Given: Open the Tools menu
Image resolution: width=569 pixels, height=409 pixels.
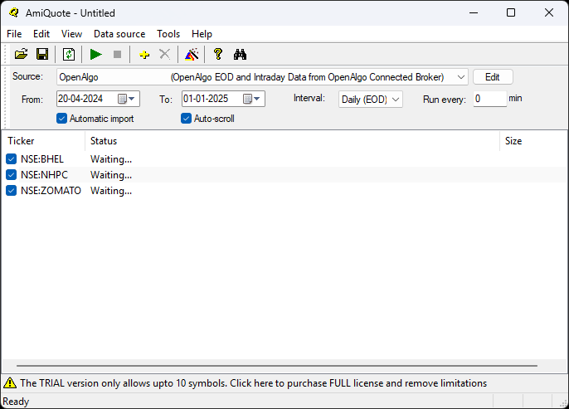Looking at the screenshot, I should pos(168,34).
